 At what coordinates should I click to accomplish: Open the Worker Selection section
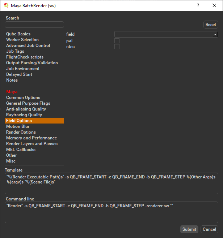(22, 40)
